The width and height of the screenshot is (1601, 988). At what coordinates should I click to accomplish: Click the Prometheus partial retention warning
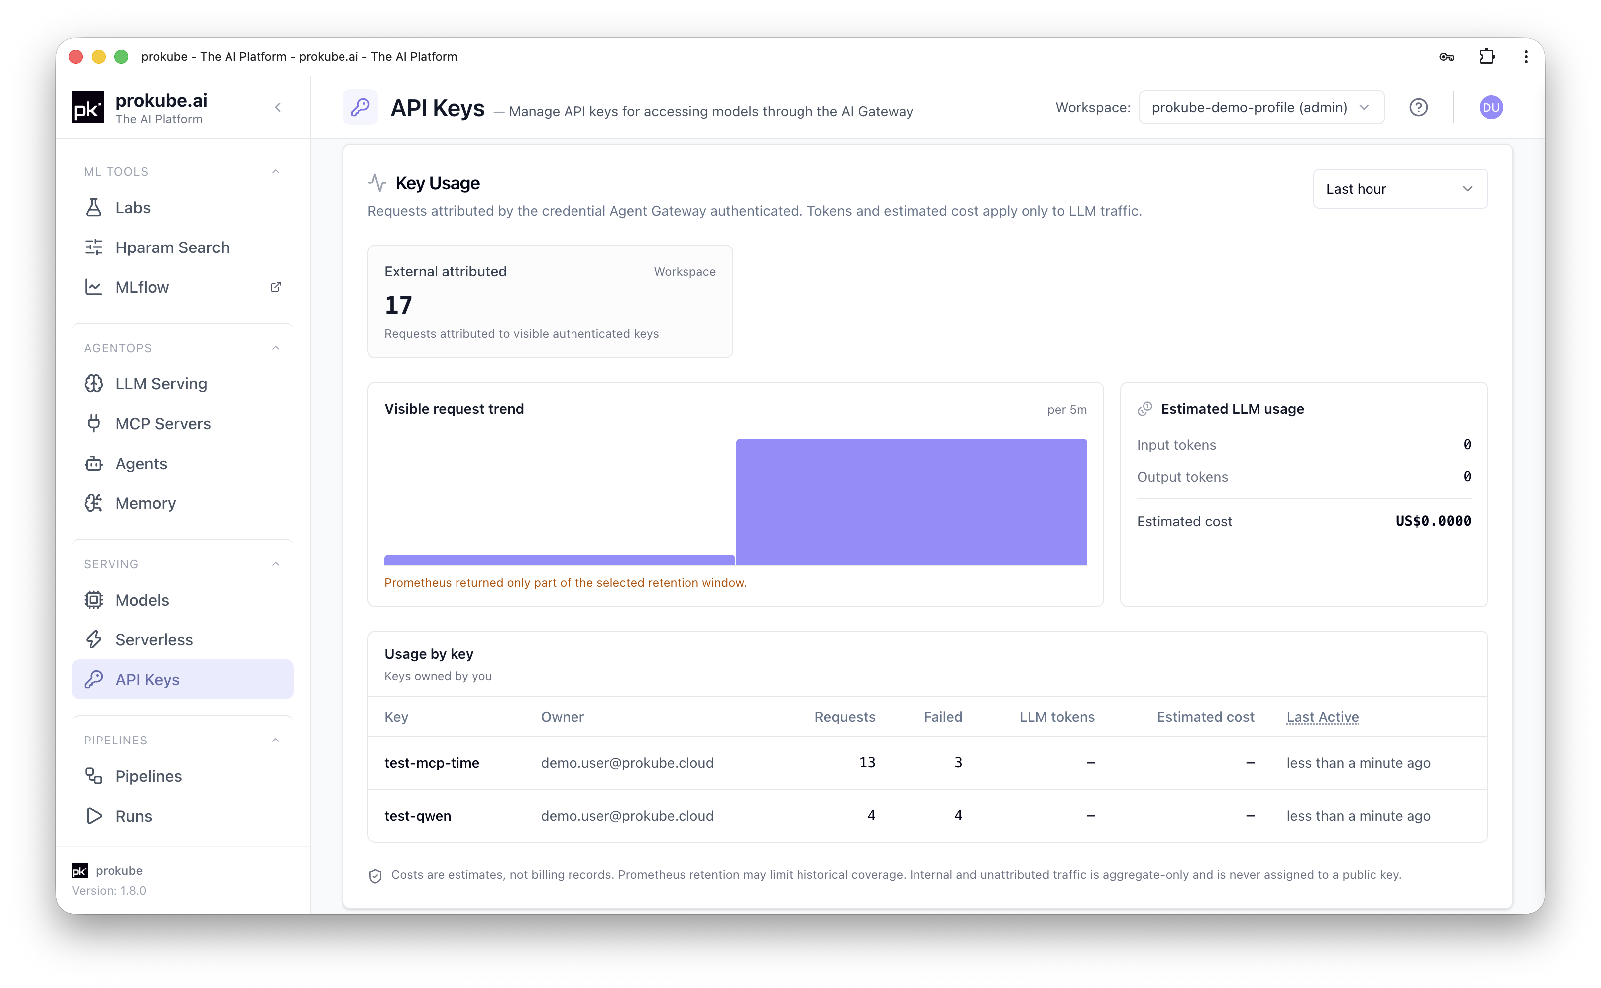pyautogui.click(x=565, y=582)
